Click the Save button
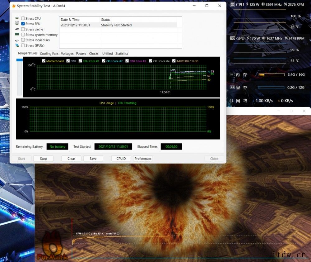 93,159
